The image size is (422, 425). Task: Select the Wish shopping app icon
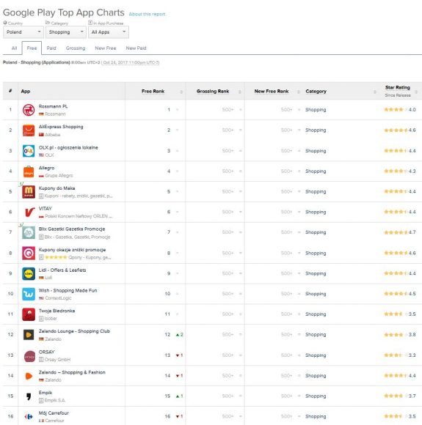point(29,294)
